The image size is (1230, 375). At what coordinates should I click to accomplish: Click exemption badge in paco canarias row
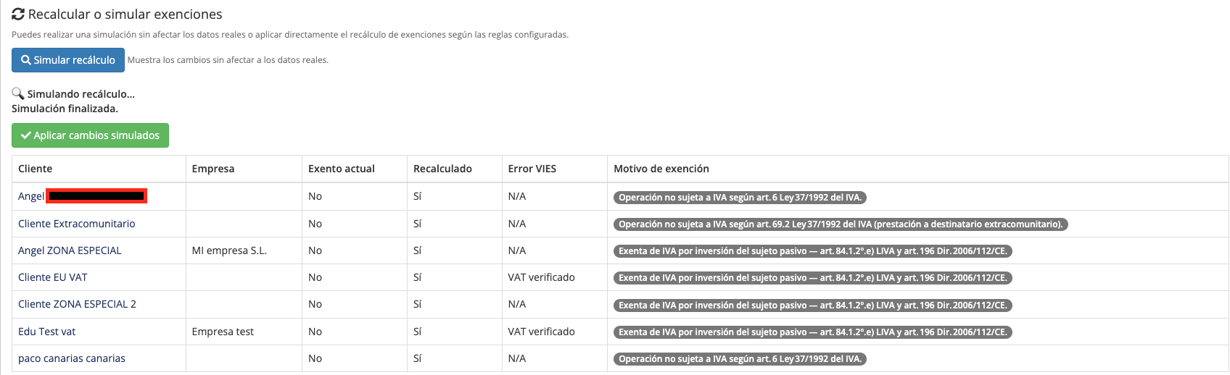[x=740, y=359]
